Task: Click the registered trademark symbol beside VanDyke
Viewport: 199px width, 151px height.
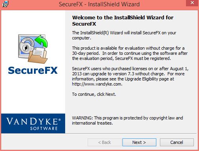Action: click(x=60, y=120)
